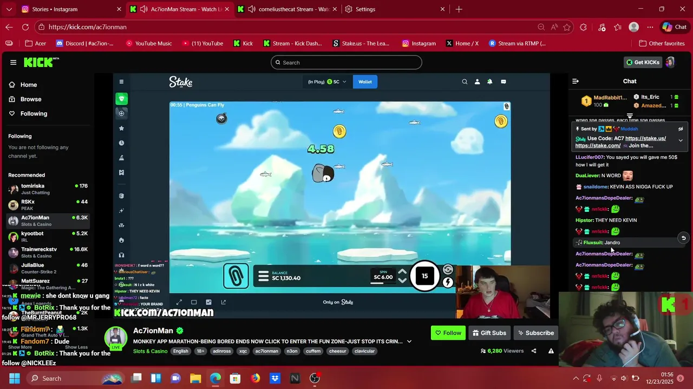
Task: Report the stream warning icon
Action: [x=551, y=351]
